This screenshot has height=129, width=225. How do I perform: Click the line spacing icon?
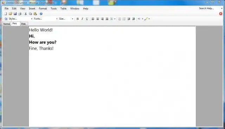[x=111, y=19]
